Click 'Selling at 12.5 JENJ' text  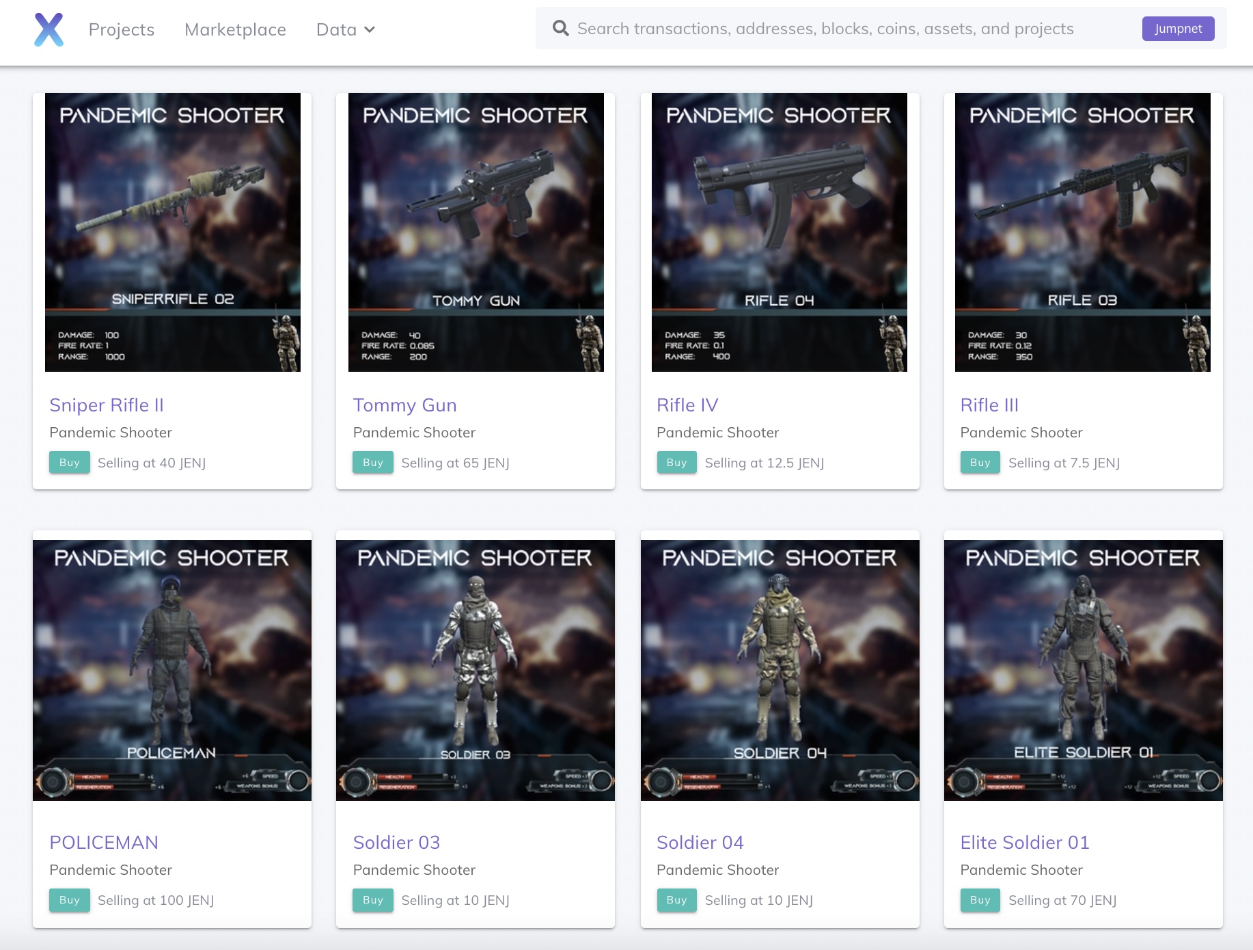point(765,463)
